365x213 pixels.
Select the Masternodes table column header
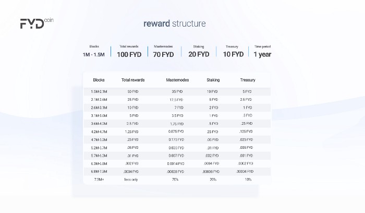(x=177, y=80)
